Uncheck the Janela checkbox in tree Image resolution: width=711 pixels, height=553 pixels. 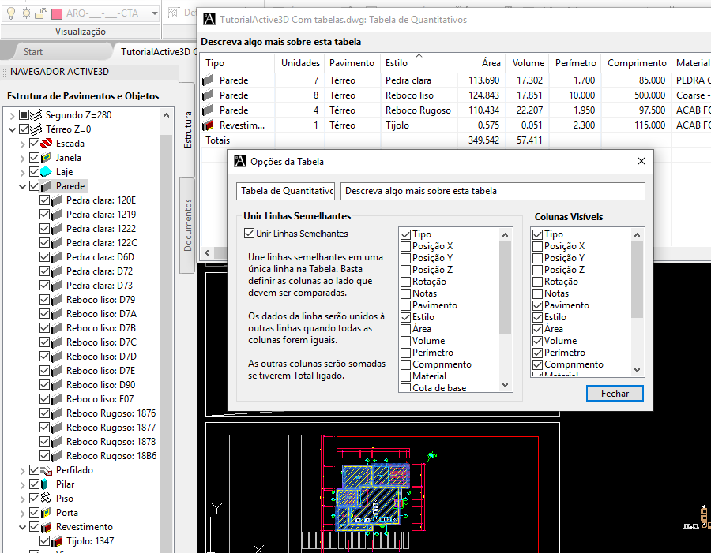pyautogui.click(x=34, y=158)
